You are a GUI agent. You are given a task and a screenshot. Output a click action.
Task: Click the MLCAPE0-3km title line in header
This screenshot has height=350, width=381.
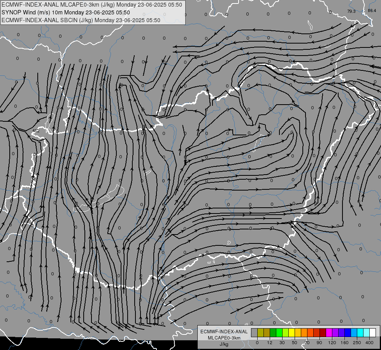(91, 5)
